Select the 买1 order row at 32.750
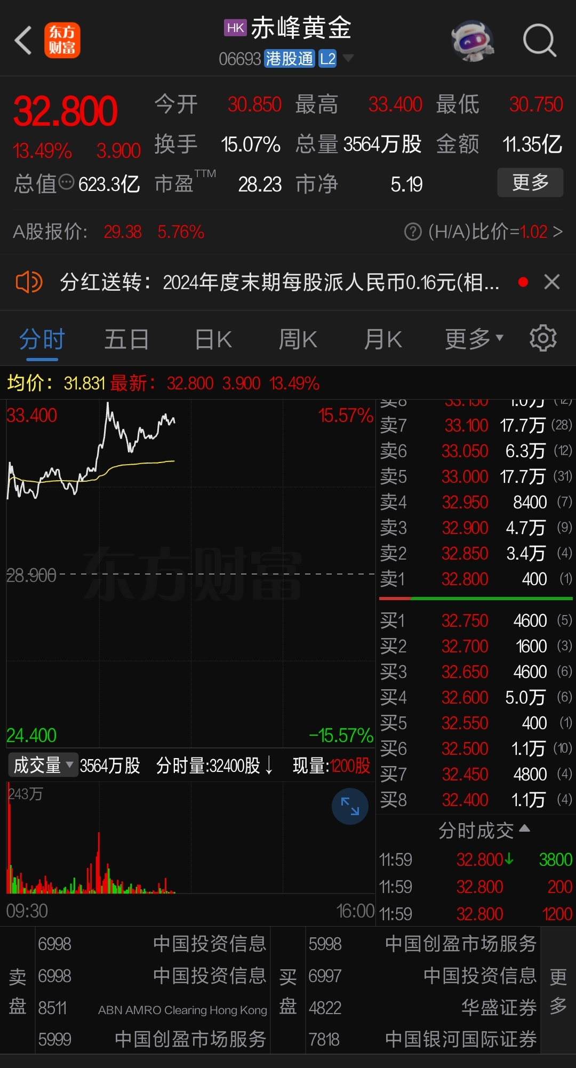 pyautogui.click(x=476, y=620)
